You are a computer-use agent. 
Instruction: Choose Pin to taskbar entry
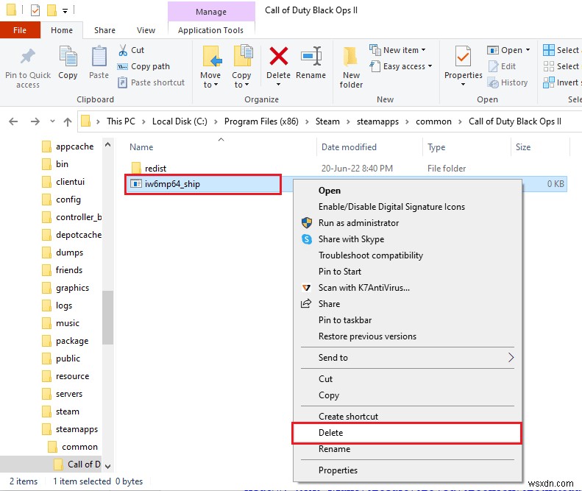click(x=408, y=320)
